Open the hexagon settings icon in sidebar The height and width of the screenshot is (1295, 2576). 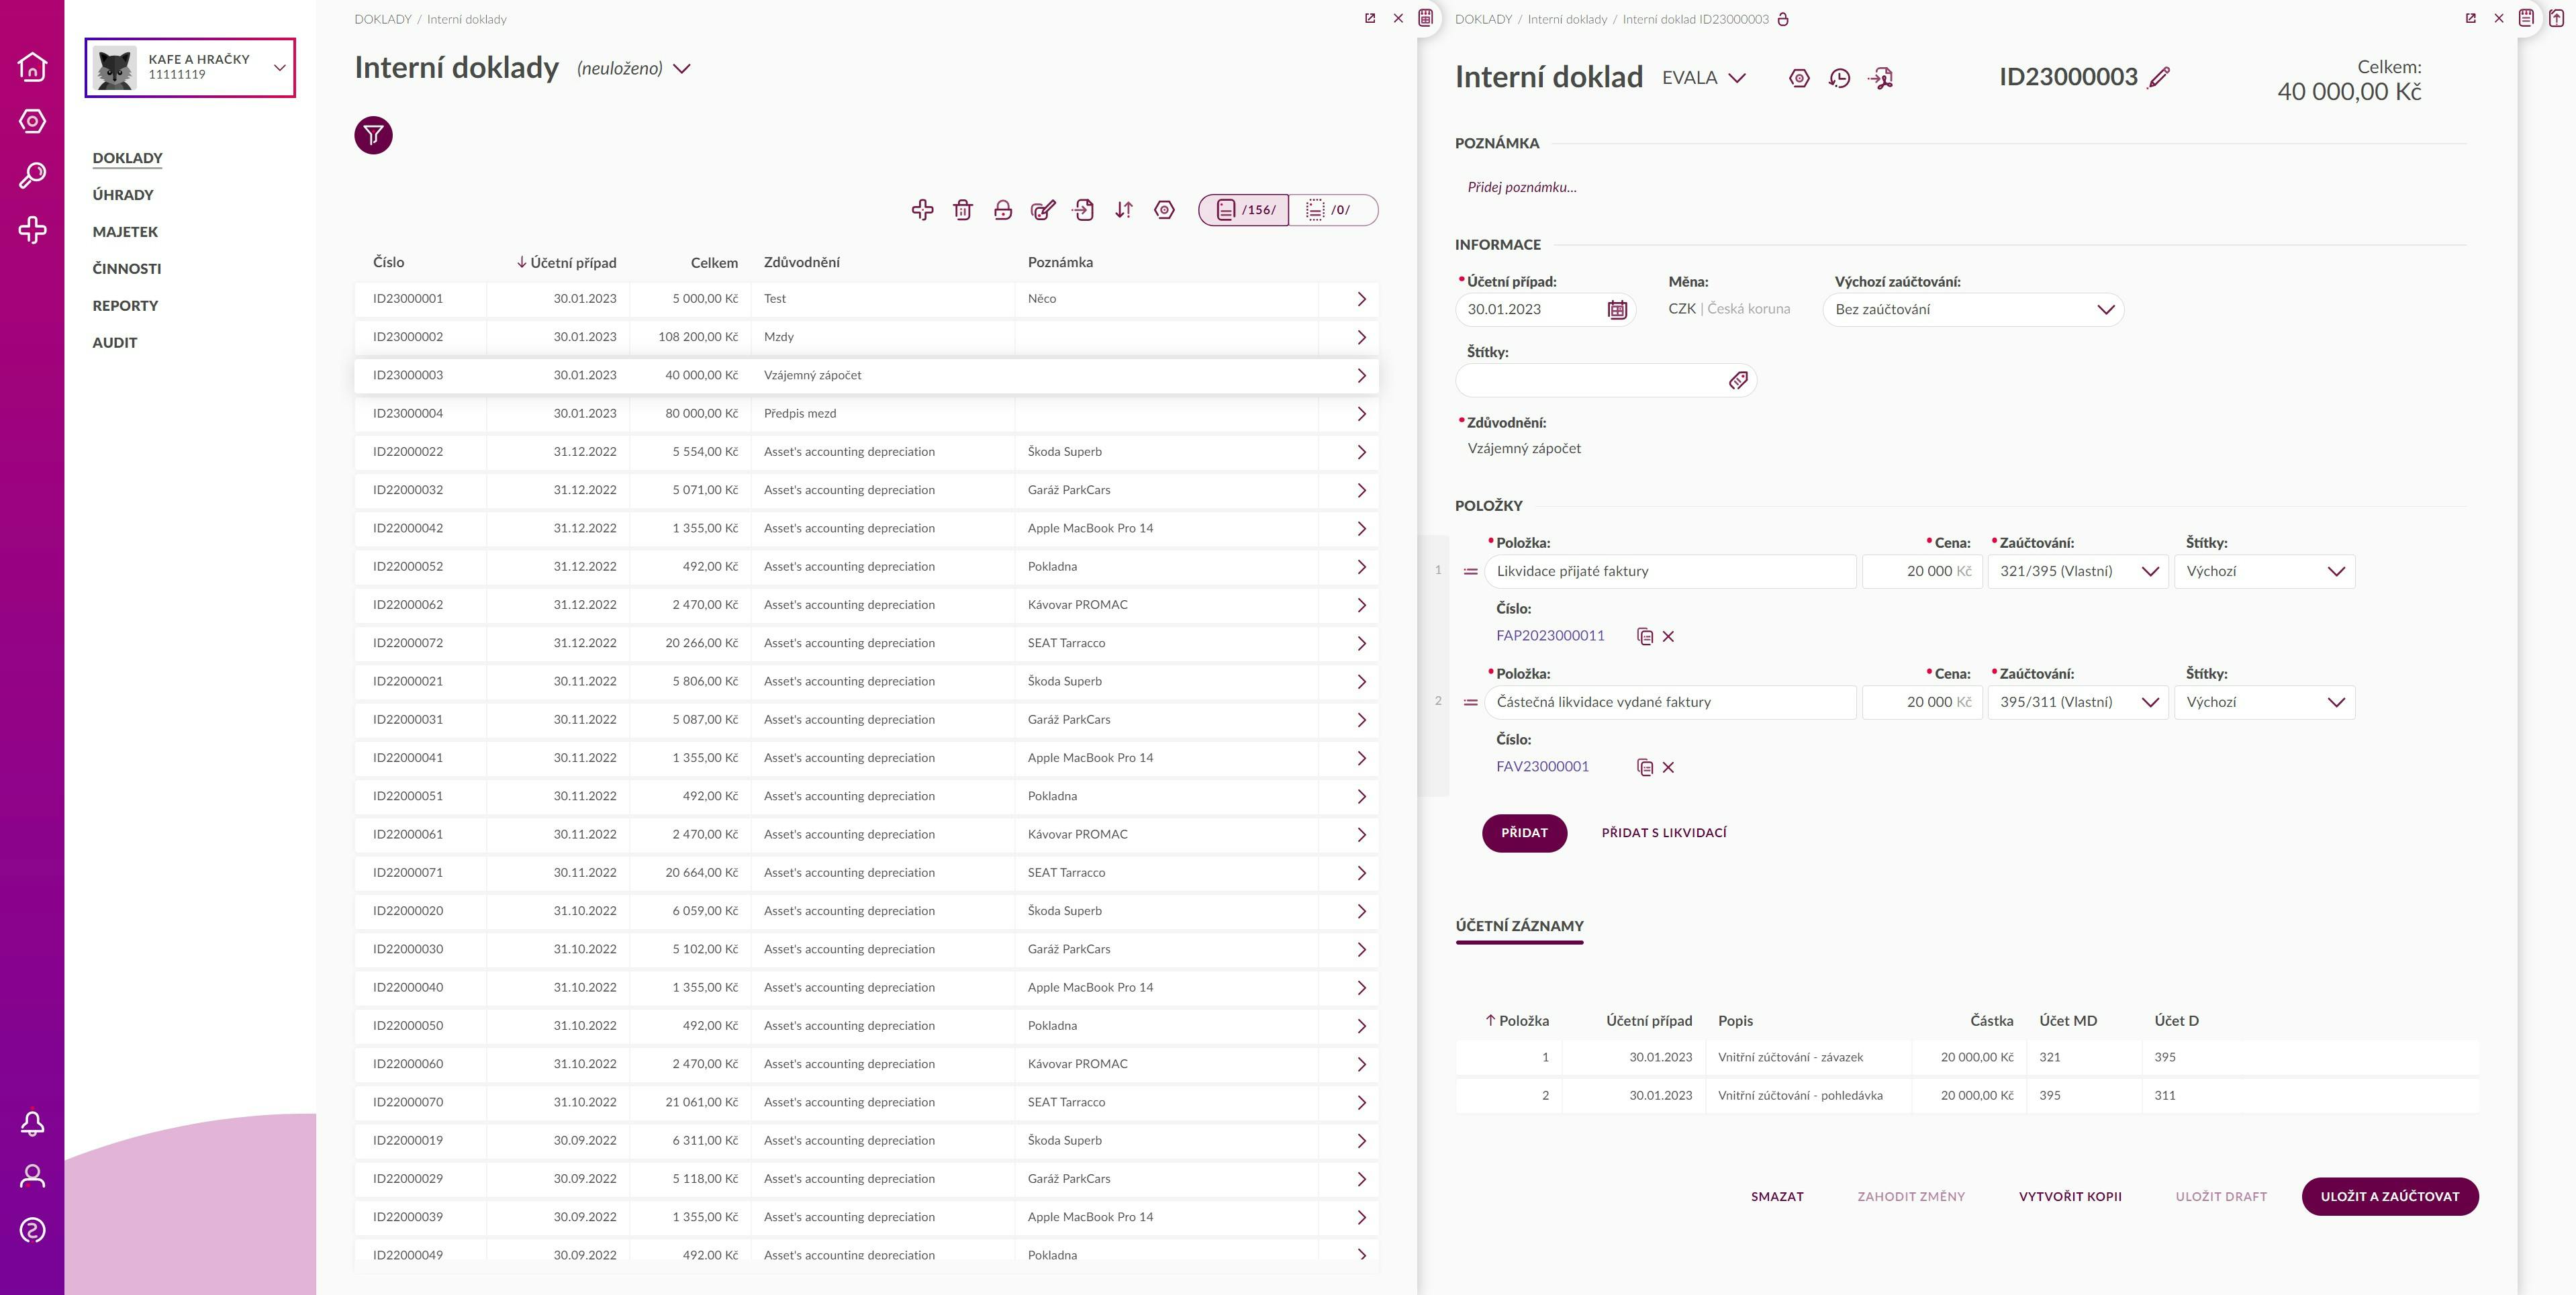click(x=32, y=121)
